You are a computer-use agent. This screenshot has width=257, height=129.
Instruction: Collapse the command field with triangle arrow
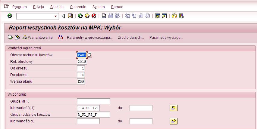click(x=64, y=16)
